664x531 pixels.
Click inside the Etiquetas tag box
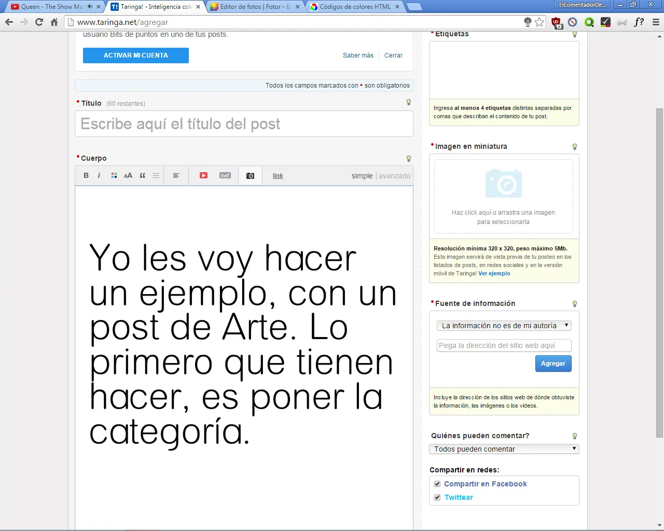point(504,70)
